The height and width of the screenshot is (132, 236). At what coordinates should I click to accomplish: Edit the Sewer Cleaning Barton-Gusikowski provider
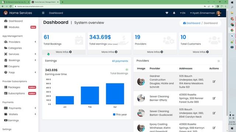214,113
